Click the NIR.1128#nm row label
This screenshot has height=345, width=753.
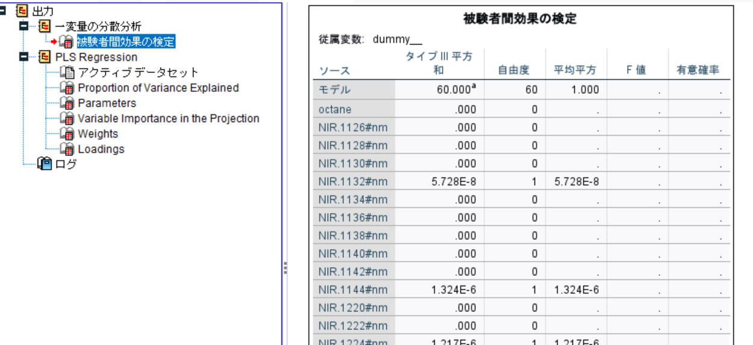tap(354, 145)
